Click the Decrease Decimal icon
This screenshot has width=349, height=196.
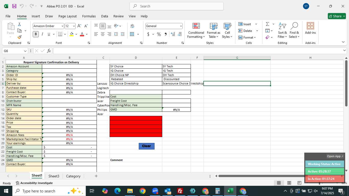coord(180,34)
